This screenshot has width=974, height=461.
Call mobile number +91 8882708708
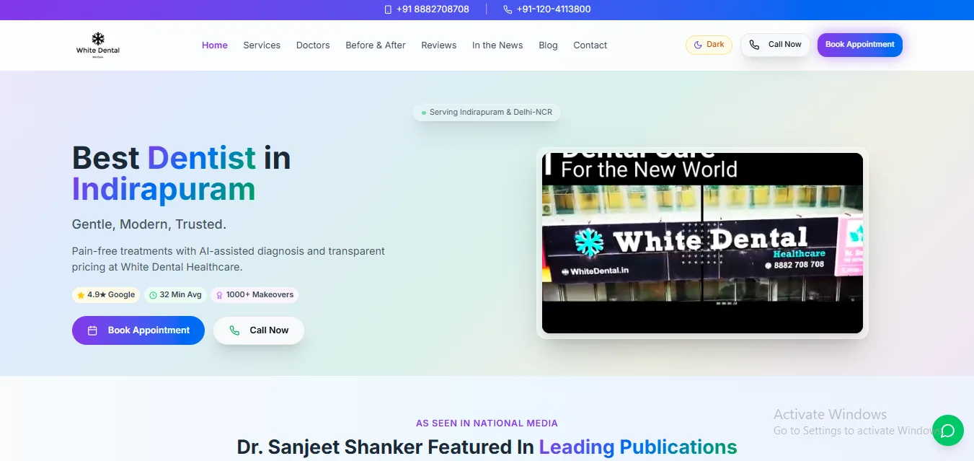tap(427, 9)
